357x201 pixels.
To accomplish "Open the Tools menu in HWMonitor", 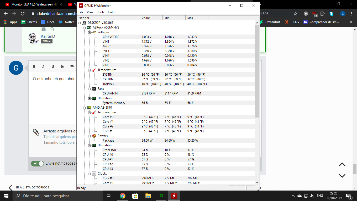I will pos(101,12).
